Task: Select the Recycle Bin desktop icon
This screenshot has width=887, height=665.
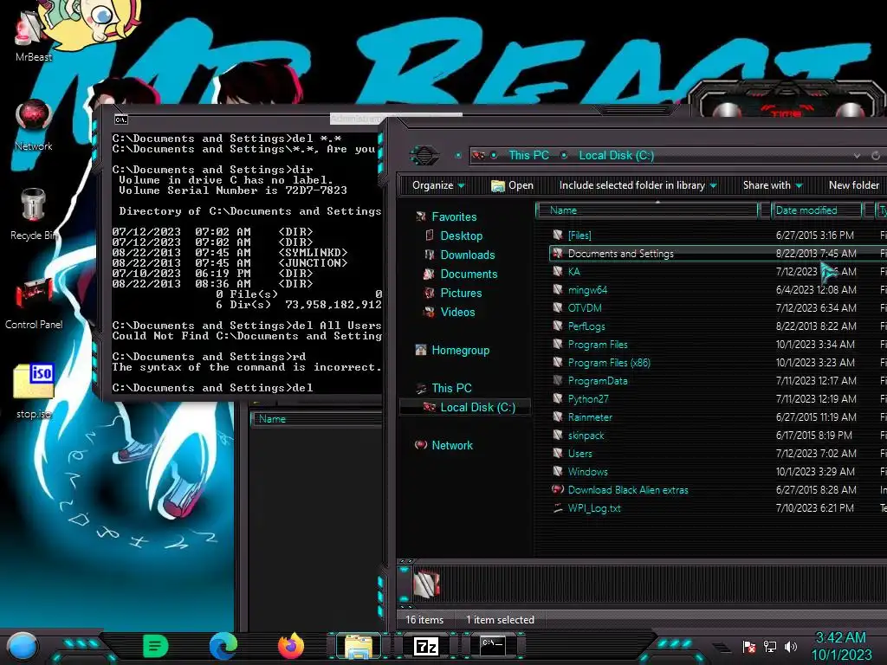Action: pos(34,215)
